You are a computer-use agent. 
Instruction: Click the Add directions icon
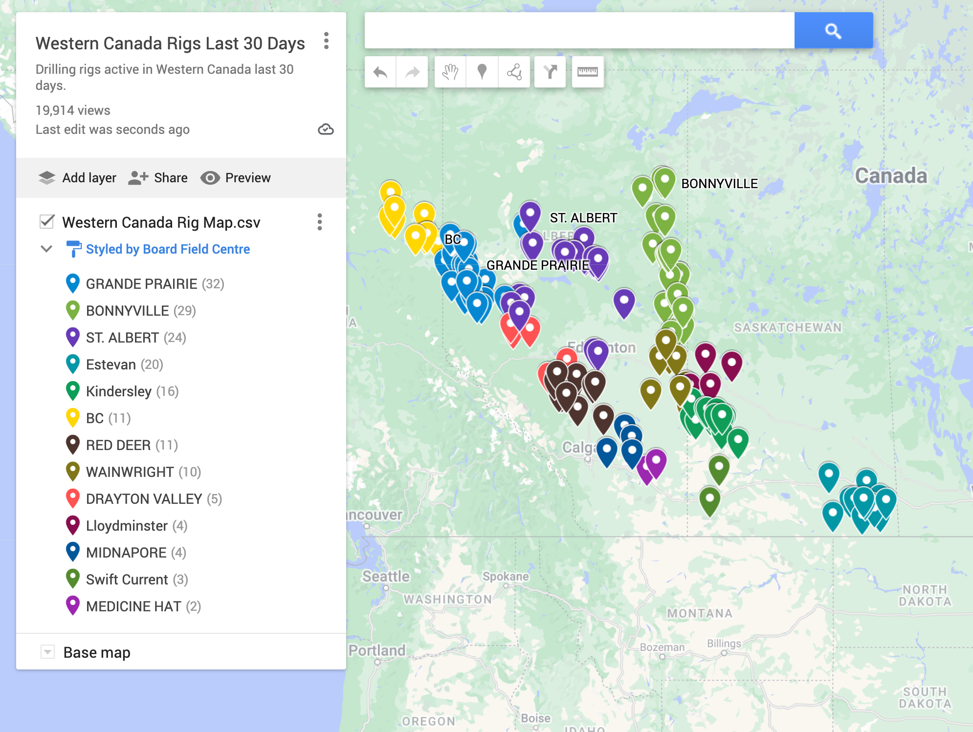click(x=550, y=72)
